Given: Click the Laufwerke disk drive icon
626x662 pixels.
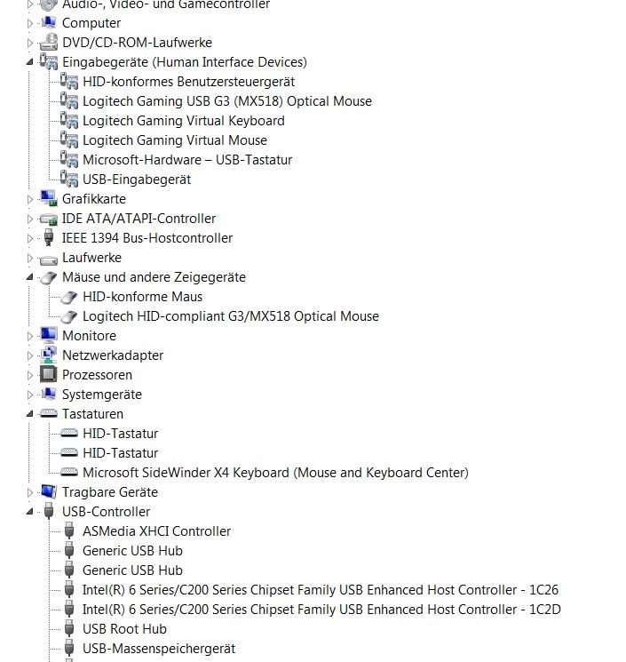Looking at the screenshot, I should pos(49,259).
